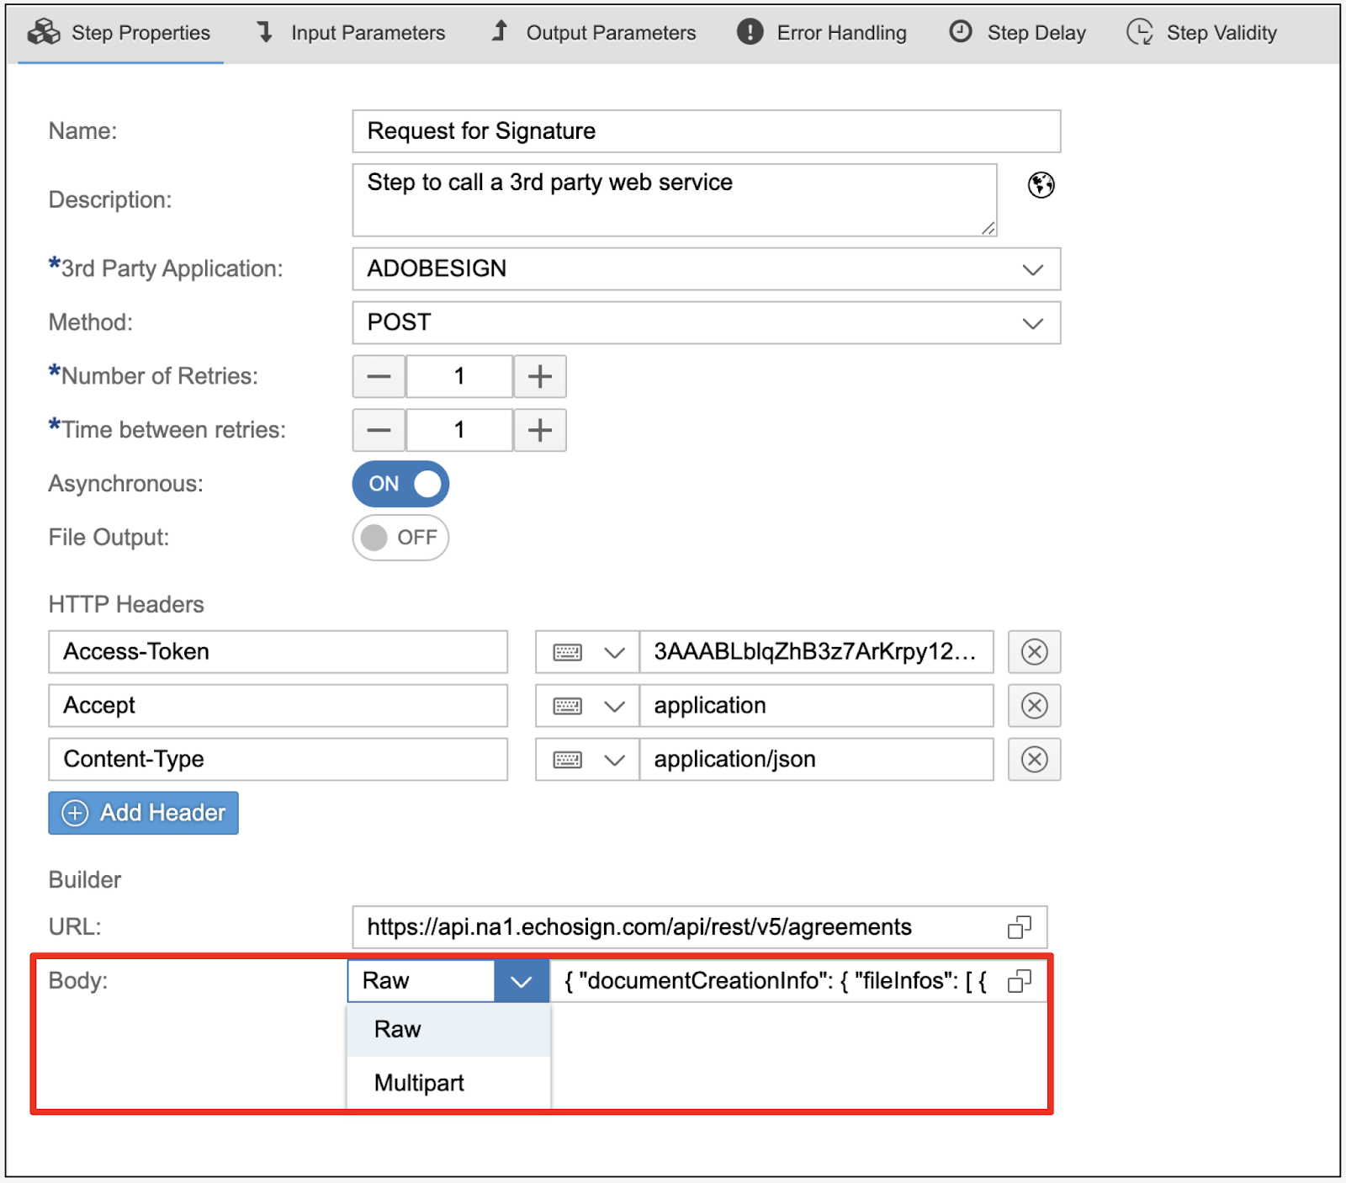Click the globe translation icon beside Description
The height and width of the screenshot is (1183, 1346).
tap(1041, 184)
